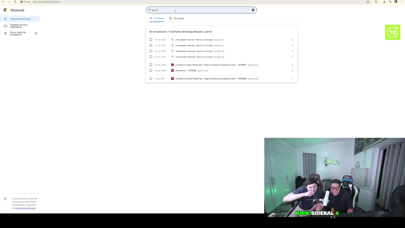Screen dimensions: 405x228
Task: Reload the history page
Action: pyautogui.click(x=15, y=2)
